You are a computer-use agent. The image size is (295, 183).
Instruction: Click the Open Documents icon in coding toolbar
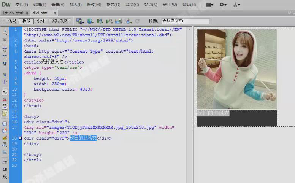pyautogui.click(x=5, y=32)
